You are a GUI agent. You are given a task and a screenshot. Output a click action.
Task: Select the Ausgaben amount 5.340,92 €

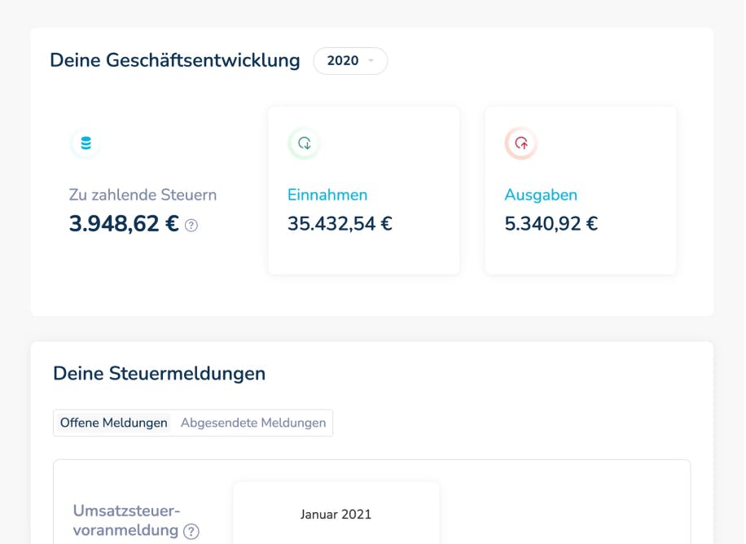(x=551, y=223)
